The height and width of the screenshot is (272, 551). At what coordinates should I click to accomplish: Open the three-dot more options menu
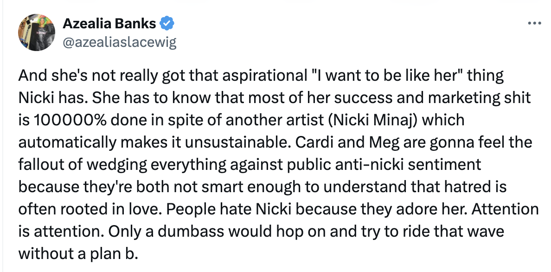(x=534, y=24)
